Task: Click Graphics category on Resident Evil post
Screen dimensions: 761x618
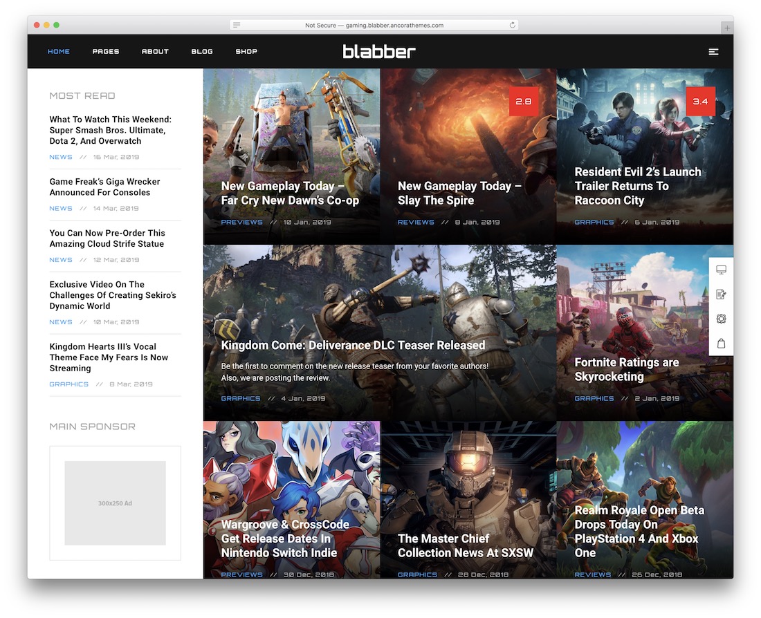Action: pos(594,222)
